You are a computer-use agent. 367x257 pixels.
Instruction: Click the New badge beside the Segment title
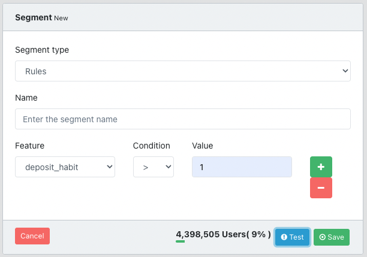pos(61,18)
